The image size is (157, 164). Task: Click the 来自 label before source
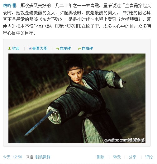coord(30,157)
